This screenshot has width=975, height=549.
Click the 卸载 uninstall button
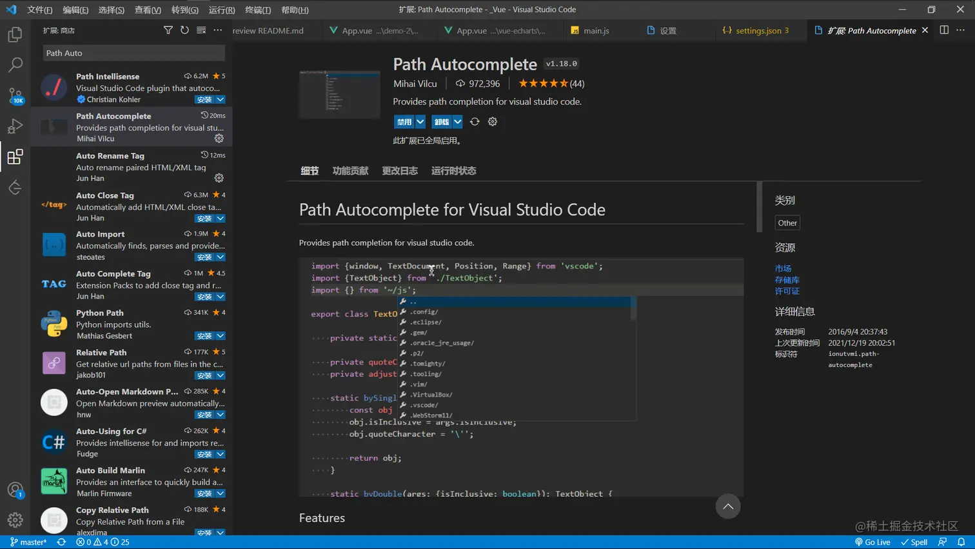tap(442, 122)
